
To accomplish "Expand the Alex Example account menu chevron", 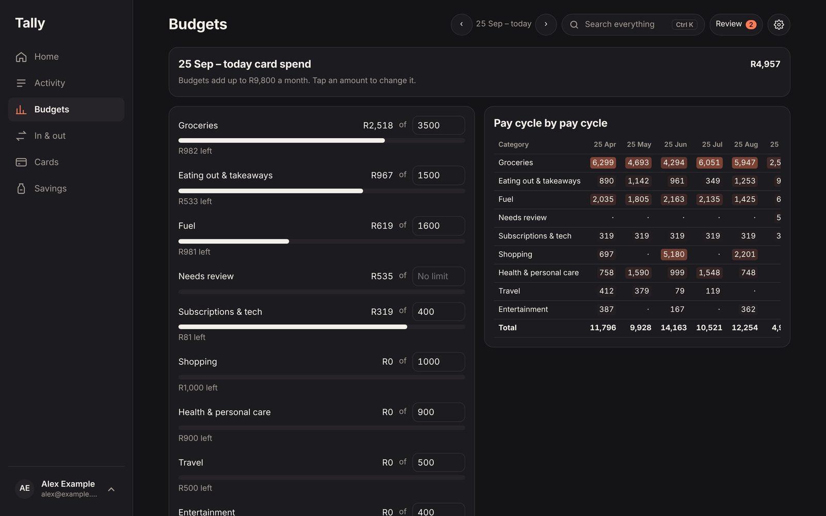I will point(111,489).
